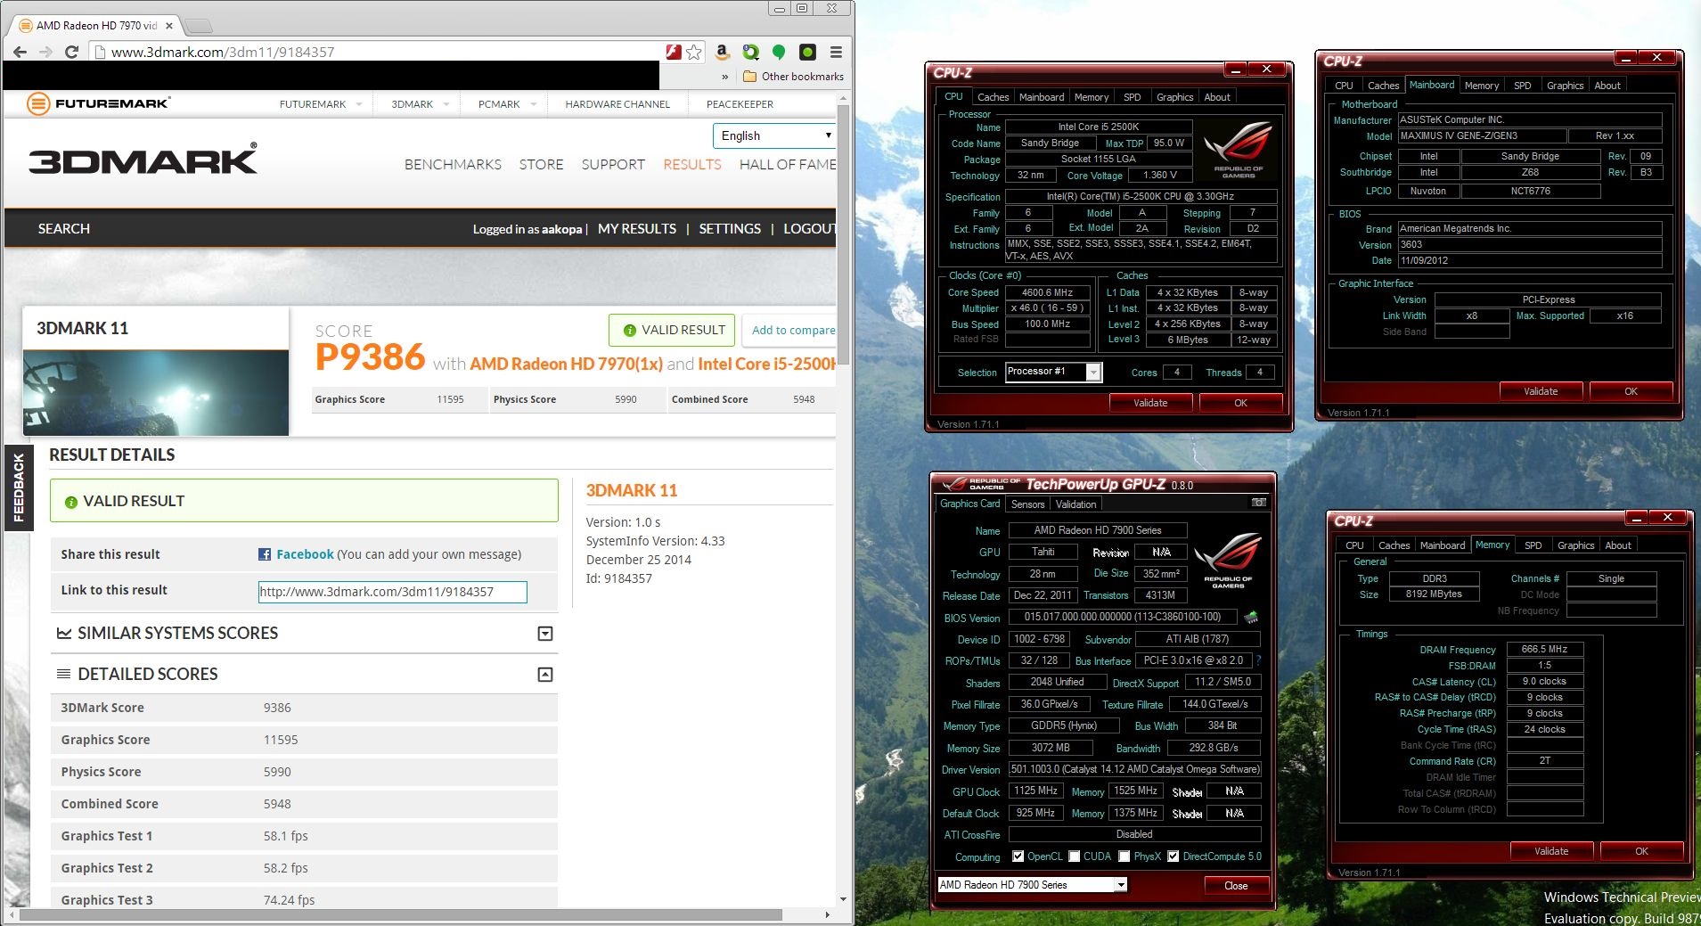The height and width of the screenshot is (926, 1701).
Task: Select the Validation tab in GPU-Z
Action: (x=1075, y=504)
